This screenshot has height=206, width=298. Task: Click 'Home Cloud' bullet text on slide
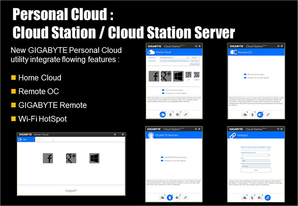(40, 78)
